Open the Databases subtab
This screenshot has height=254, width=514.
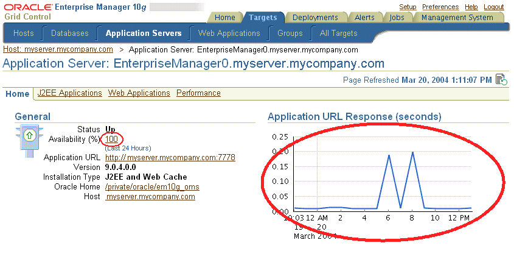click(70, 33)
